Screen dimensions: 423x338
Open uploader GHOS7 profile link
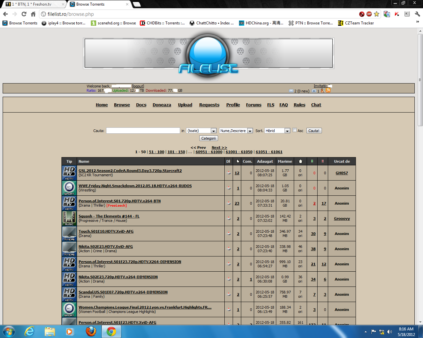point(342,173)
